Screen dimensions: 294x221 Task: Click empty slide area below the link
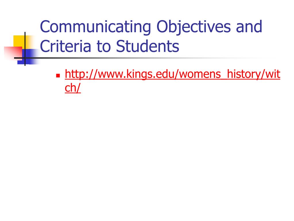pos(147,150)
